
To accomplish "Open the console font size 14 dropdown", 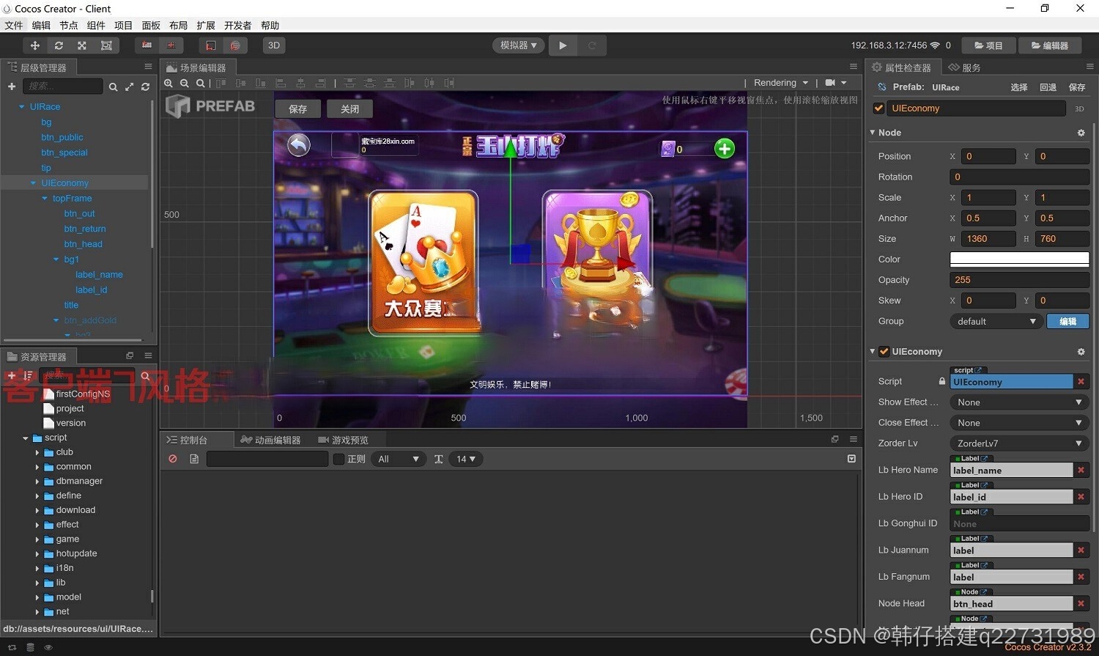I will click(466, 459).
